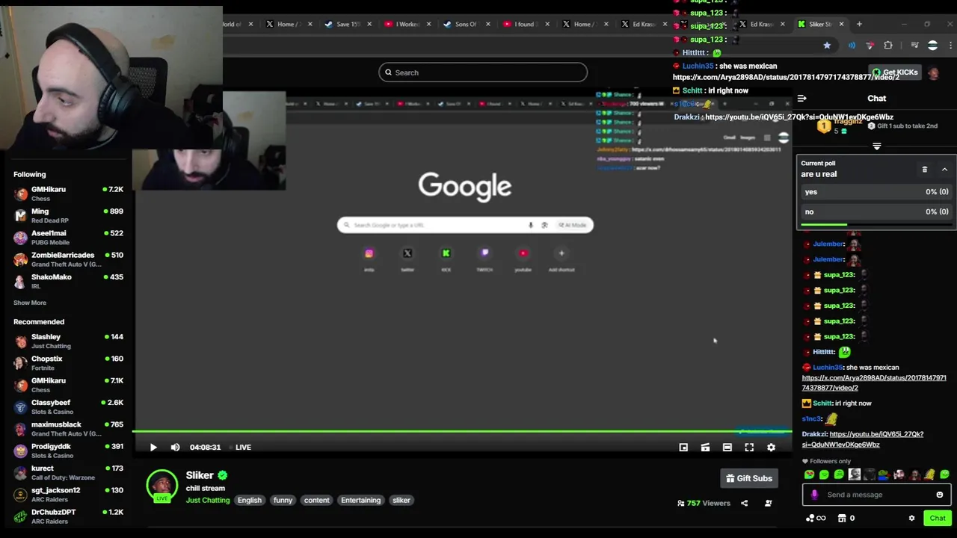Click the green Chat send button
Viewport: 957px width, 538px height.
[x=938, y=518]
